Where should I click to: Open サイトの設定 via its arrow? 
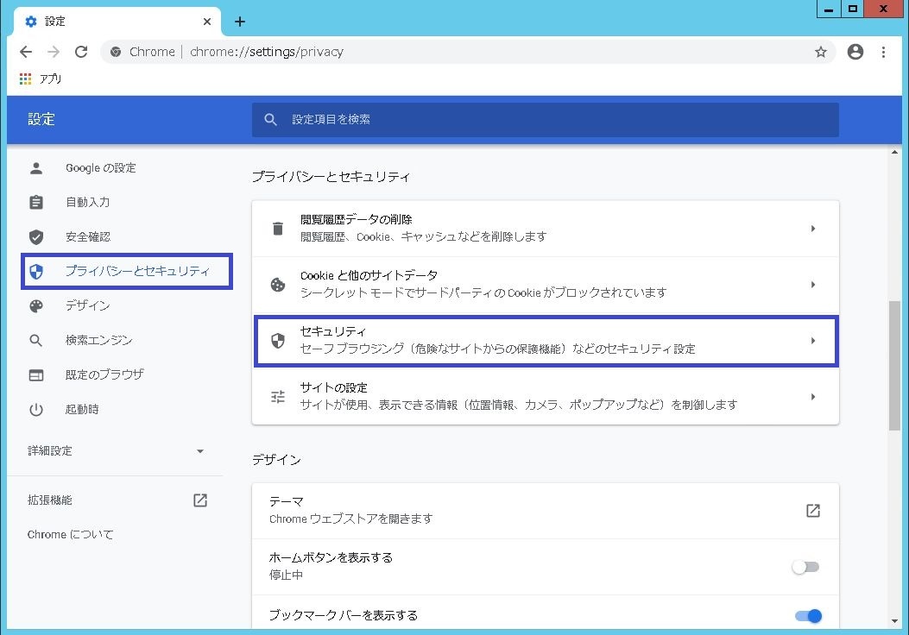813,397
